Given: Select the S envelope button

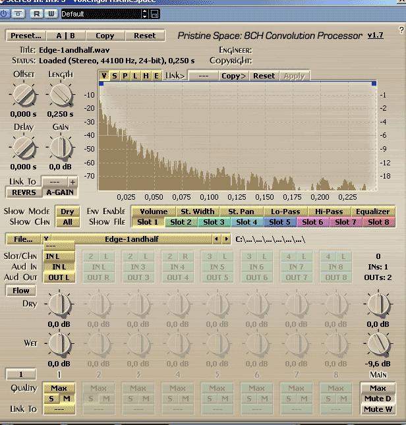Looking at the screenshot, I should tap(115, 76).
